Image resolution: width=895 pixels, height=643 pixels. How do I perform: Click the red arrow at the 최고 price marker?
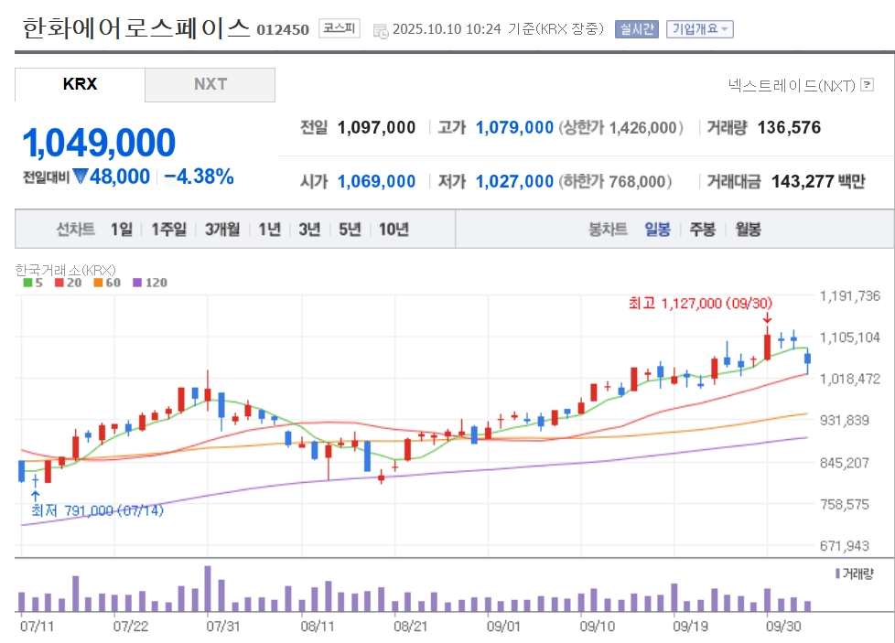tap(767, 318)
